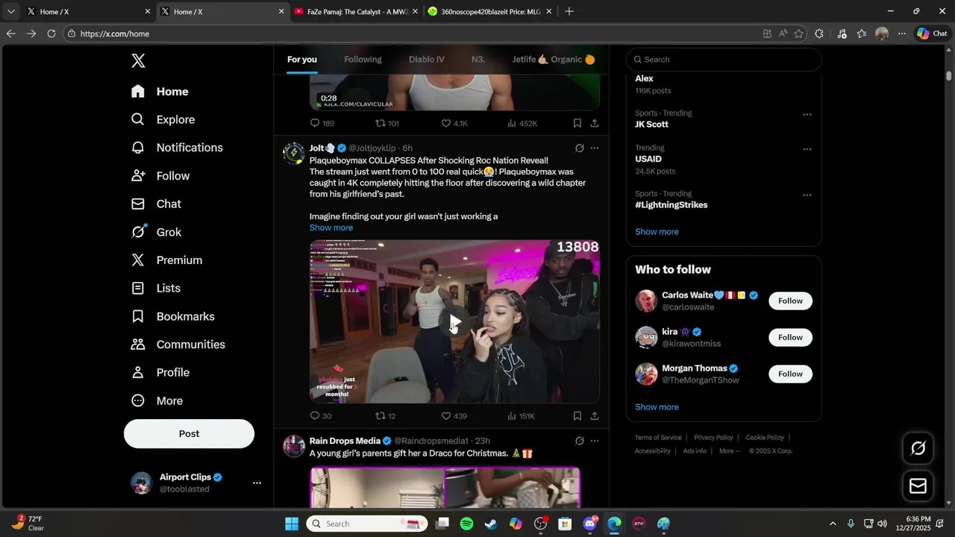Screen dimensions: 955x537
Task: Open floating Grok button
Action: point(918,448)
